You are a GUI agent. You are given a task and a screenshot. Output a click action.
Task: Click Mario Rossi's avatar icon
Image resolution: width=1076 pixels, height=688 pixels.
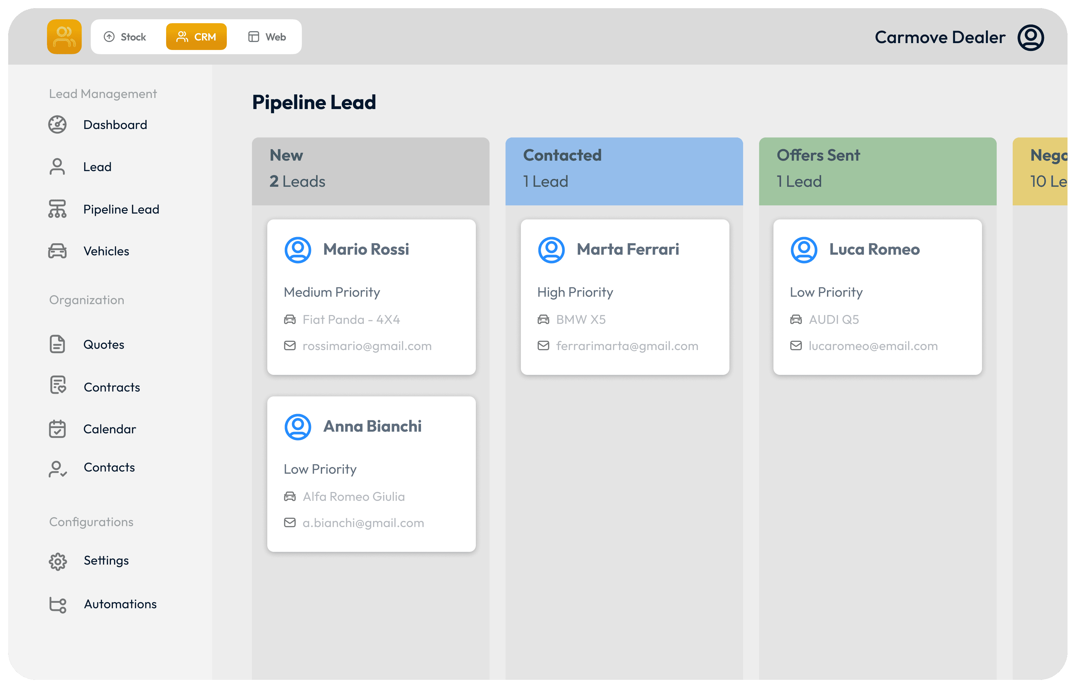coord(298,250)
